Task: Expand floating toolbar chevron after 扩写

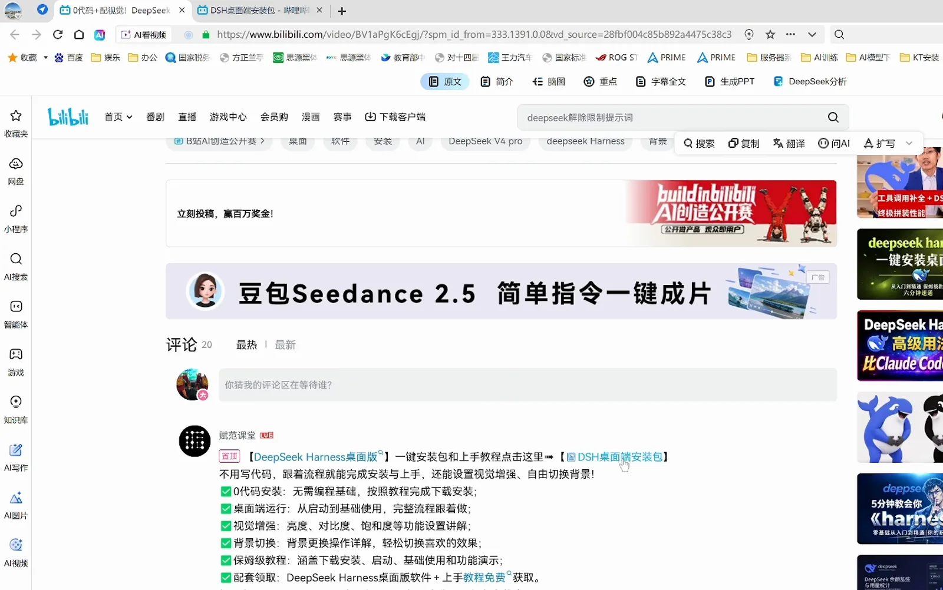Action: point(909,143)
